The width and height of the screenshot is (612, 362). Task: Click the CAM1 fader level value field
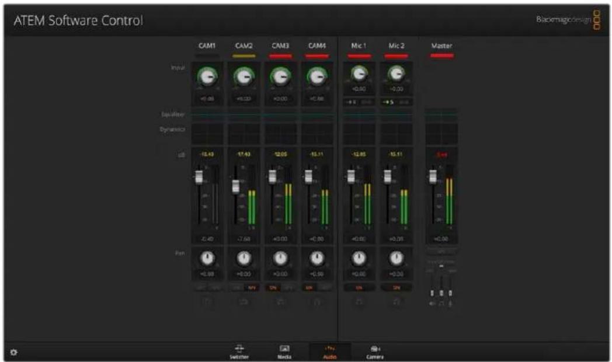[207, 238]
